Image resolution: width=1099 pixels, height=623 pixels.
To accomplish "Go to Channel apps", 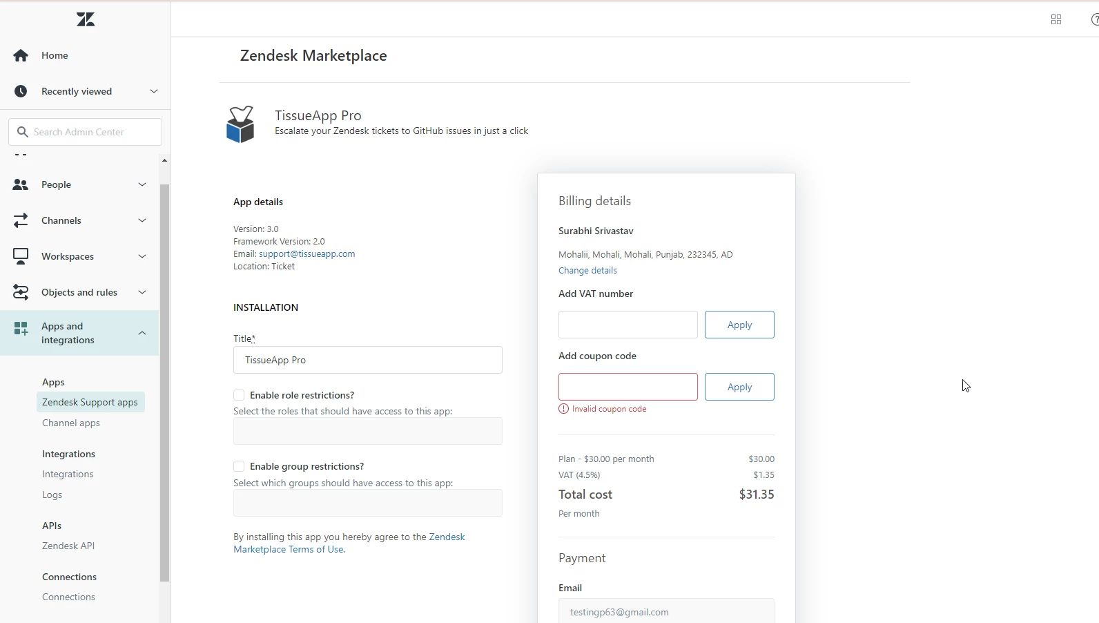I will pos(71,423).
